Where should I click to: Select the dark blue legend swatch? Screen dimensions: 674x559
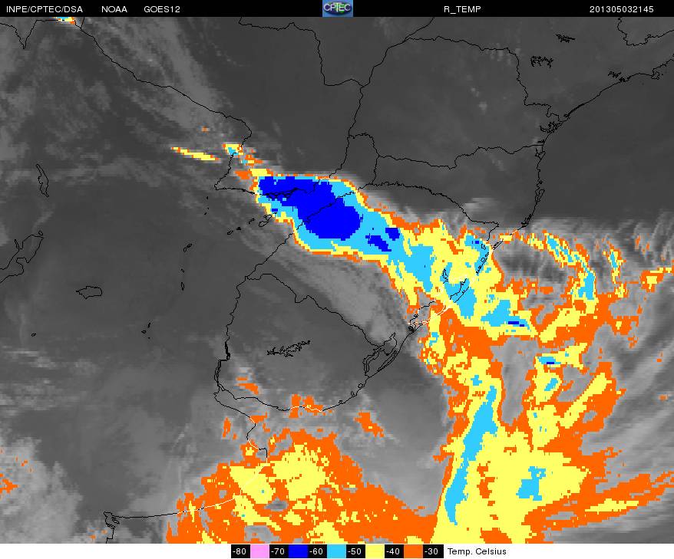[x=297, y=551]
